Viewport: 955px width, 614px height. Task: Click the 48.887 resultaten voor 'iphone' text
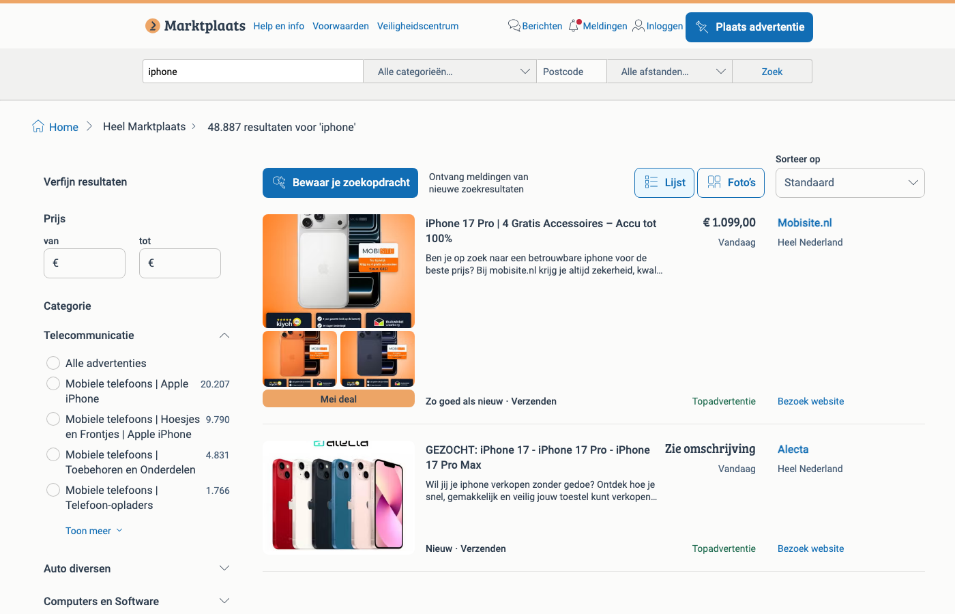pos(282,127)
